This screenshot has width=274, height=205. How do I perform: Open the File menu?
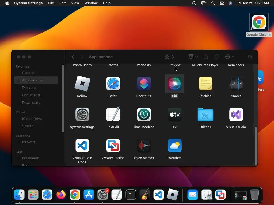51,3
